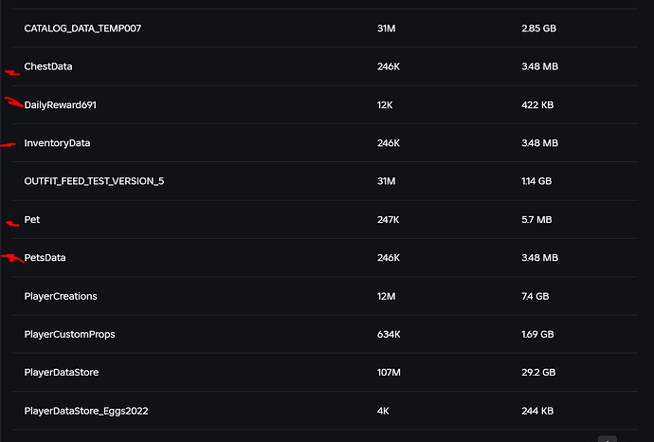Screen dimensions: 654x442
Task: Click PlayerDataStore_Eggs2022 datastore name
Action: 86,411
